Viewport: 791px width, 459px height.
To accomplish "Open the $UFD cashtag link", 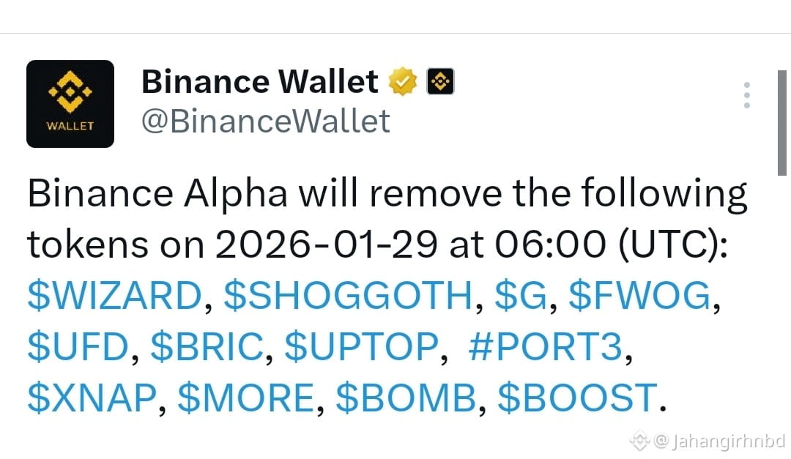I will tap(78, 346).
